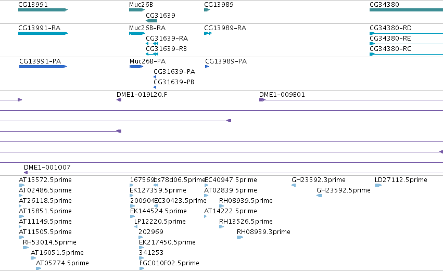Click the Muc26B-RA transcript label
The image size is (443, 271).
[147, 28]
